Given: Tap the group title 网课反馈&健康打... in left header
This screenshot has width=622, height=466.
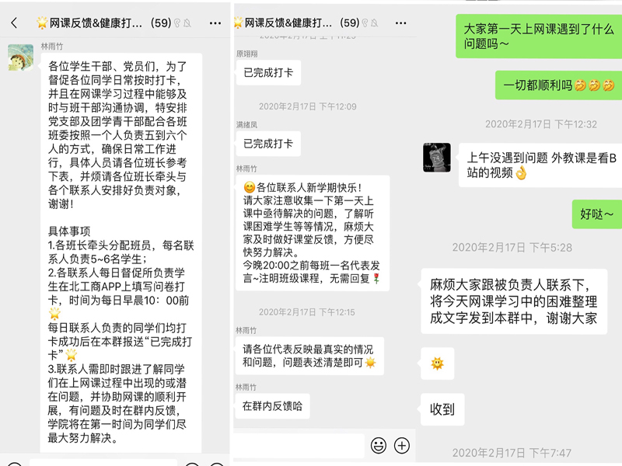Looking at the screenshot, I should [95, 23].
